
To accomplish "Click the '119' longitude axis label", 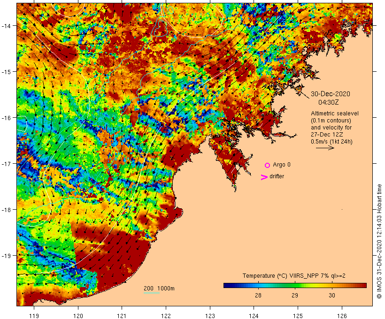I will coord(34,316).
